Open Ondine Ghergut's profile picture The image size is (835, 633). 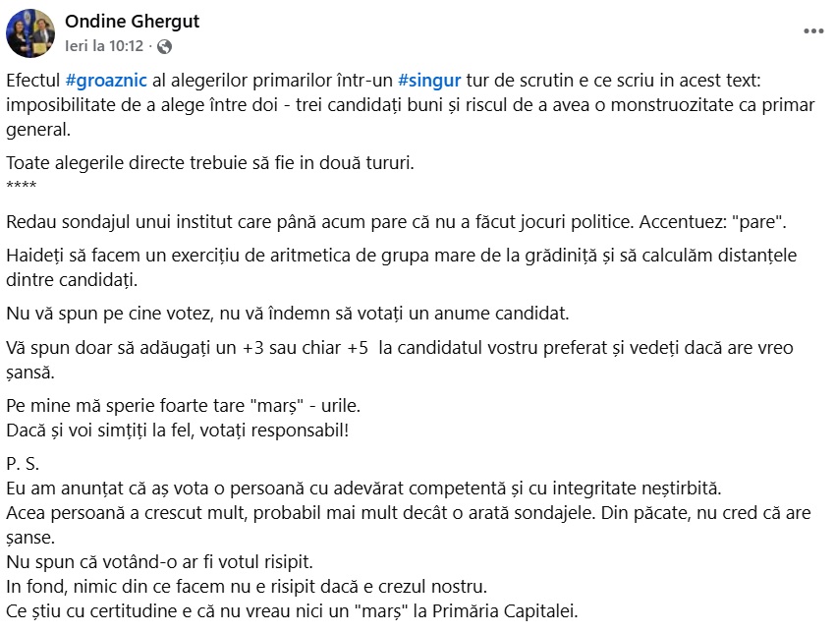30,33
